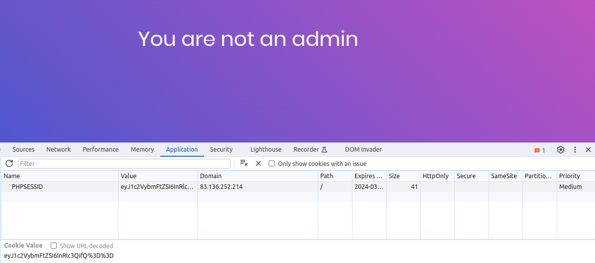
Task: Click the issues counter badge
Action: [x=540, y=150]
